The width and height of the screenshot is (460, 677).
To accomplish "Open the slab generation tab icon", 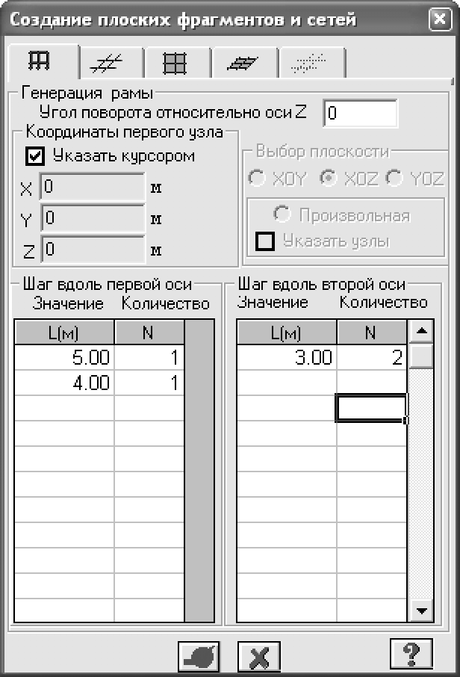I will pyautogui.click(x=243, y=64).
